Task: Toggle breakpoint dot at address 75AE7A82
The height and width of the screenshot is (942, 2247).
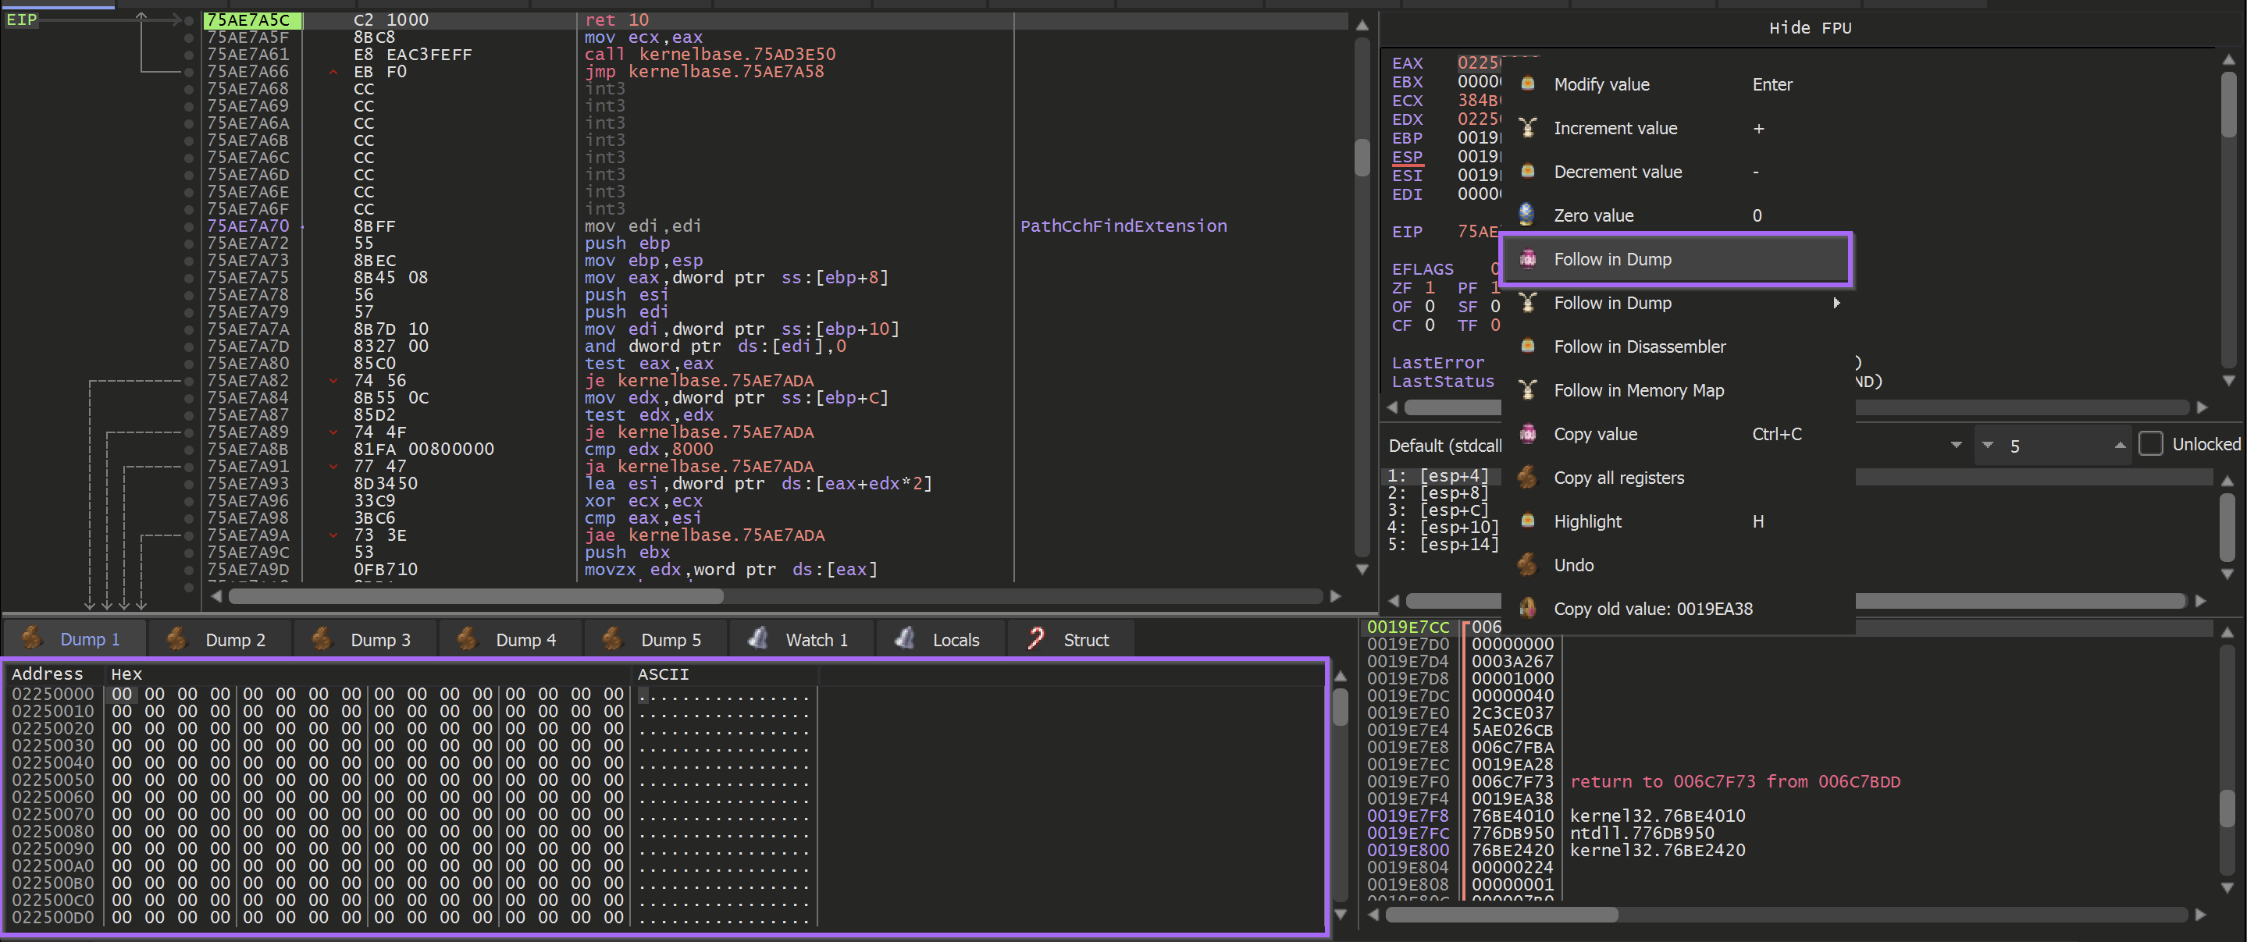Action: point(188,380)
